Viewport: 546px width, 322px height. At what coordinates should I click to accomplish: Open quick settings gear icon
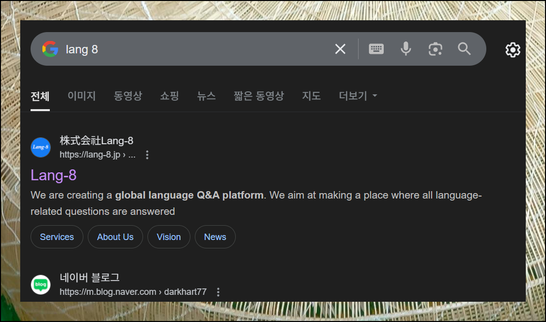tap(512, 50)
